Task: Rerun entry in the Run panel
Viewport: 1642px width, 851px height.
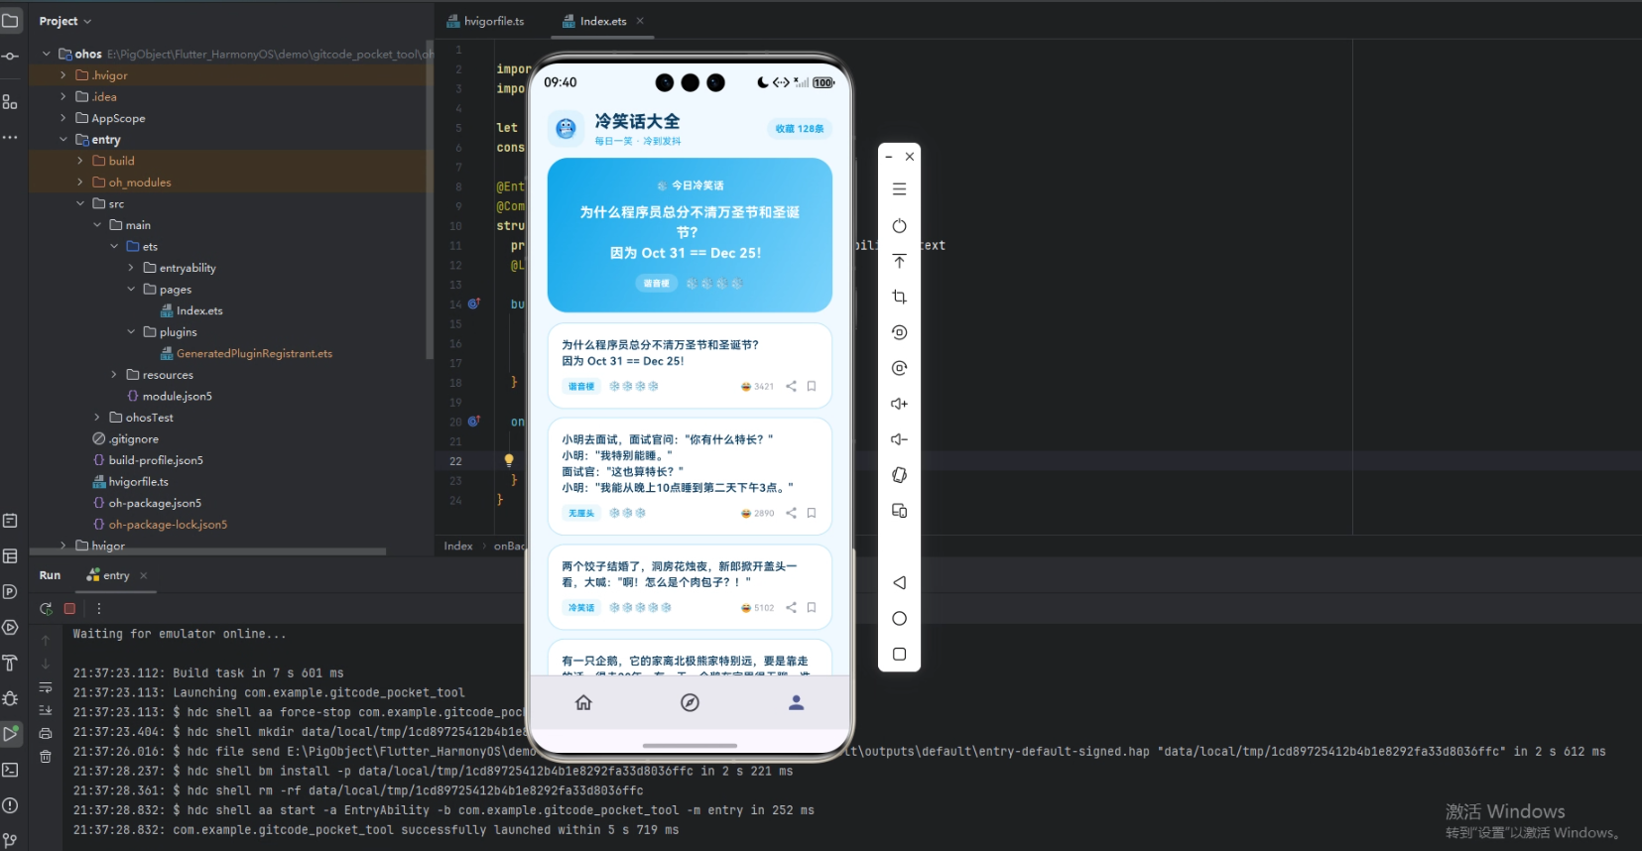Action: point(46,609)
